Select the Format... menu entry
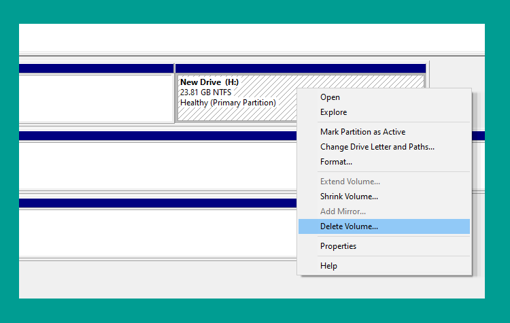510x323 pixels. [384, 162]
